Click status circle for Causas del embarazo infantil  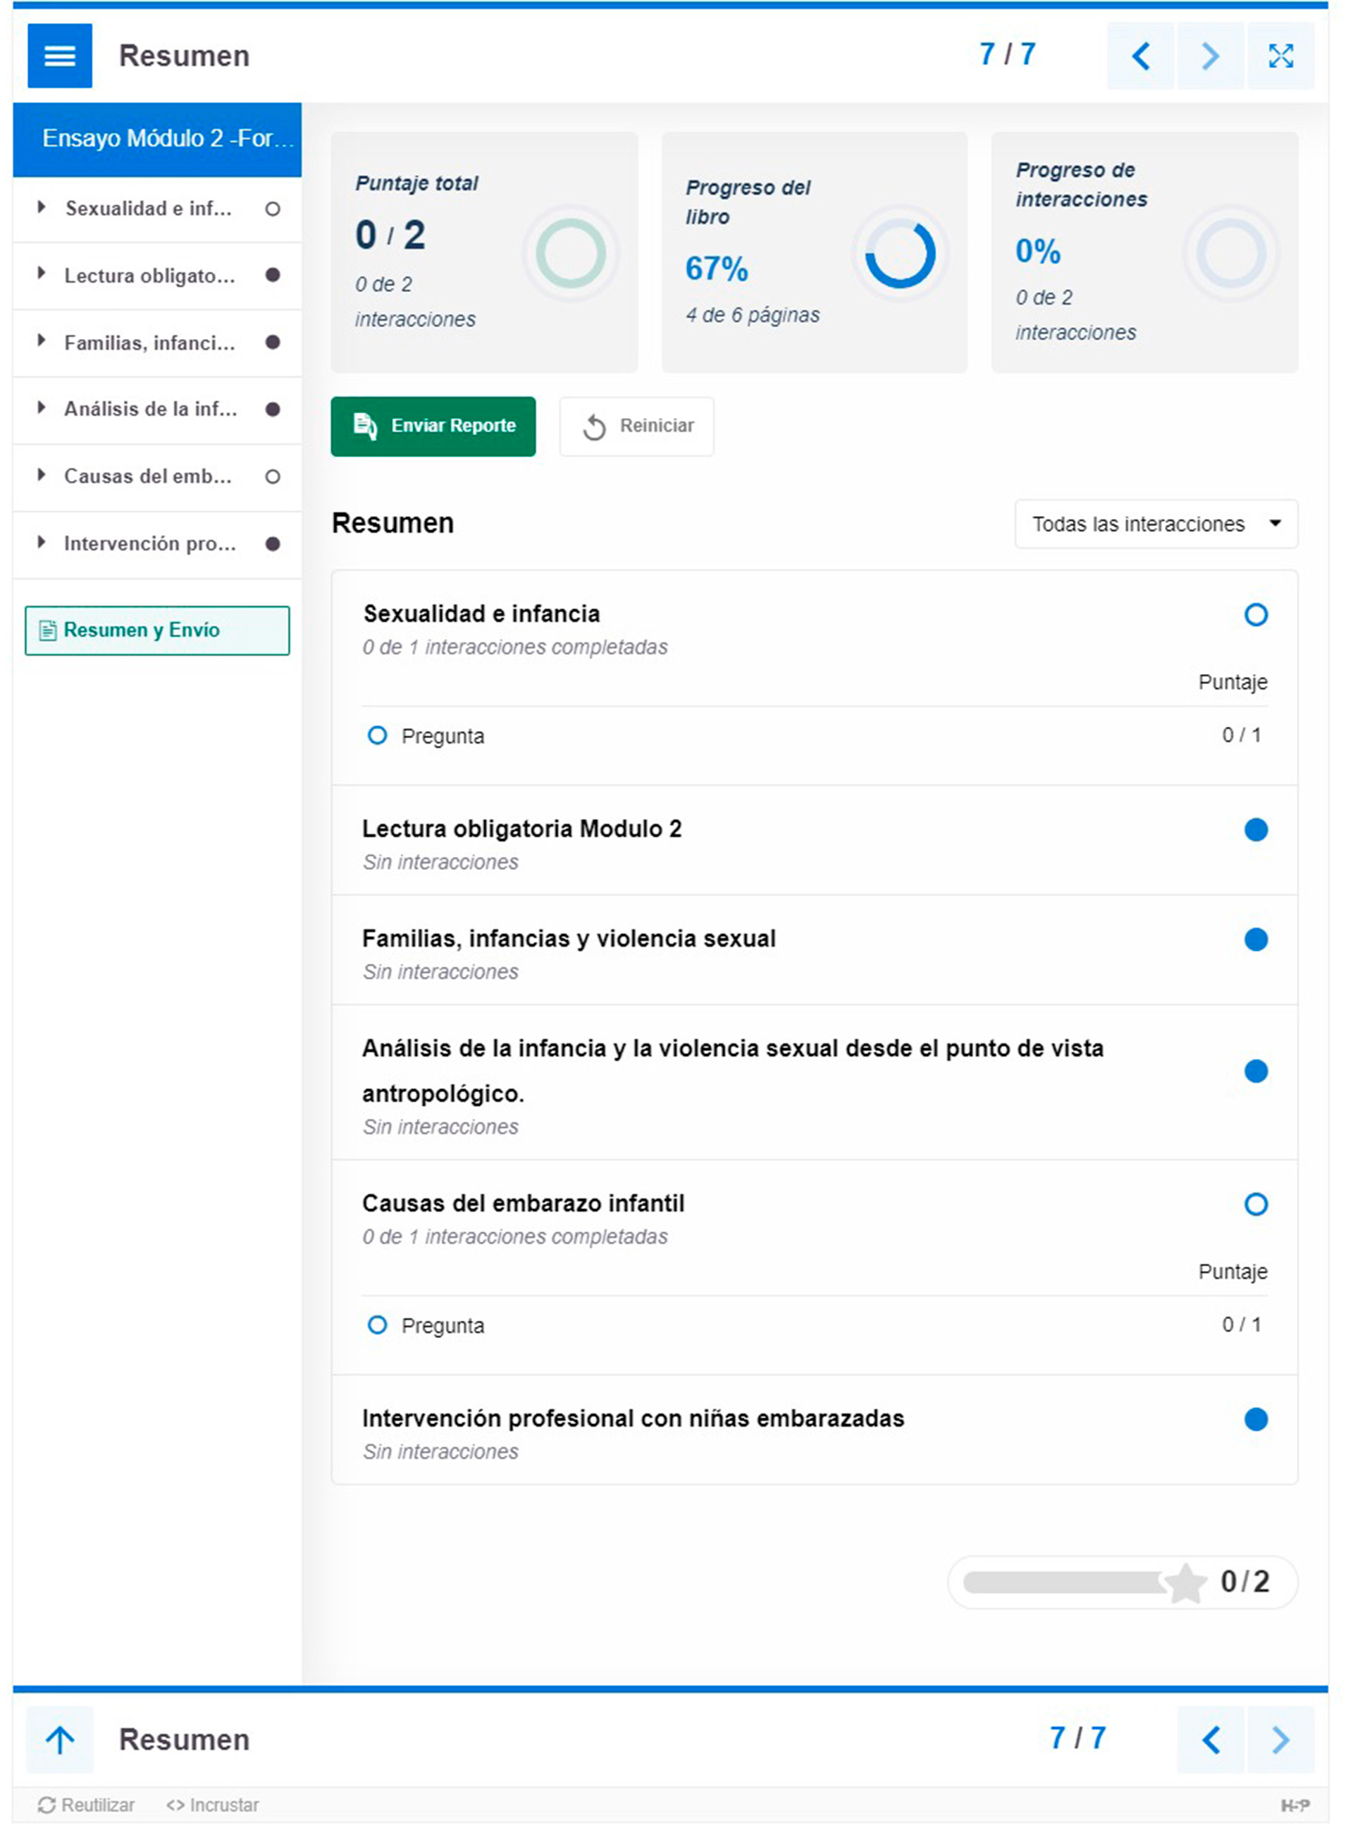[x=1257, y=1205]
